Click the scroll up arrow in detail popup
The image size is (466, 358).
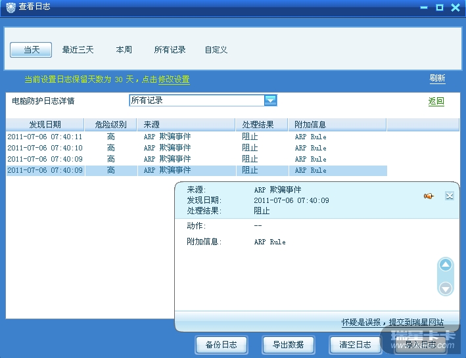point(446,265)
